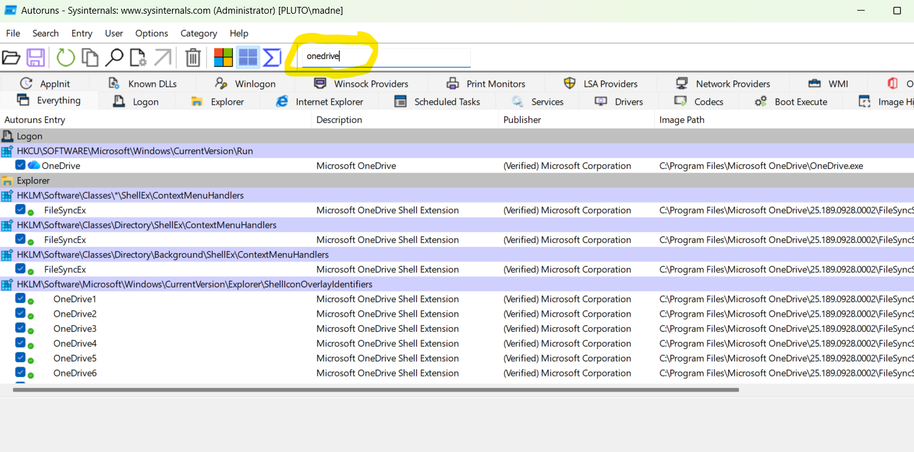Click the Copy toolbar icon
This screenshot has width=914, height=452.
tap(90, 58)
